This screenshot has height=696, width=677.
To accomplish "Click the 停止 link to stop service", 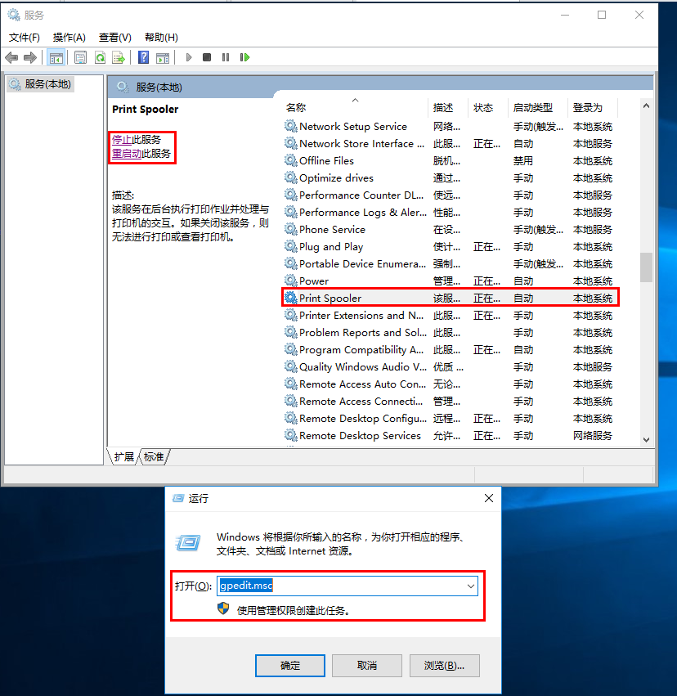I will [x=122, y=140].
